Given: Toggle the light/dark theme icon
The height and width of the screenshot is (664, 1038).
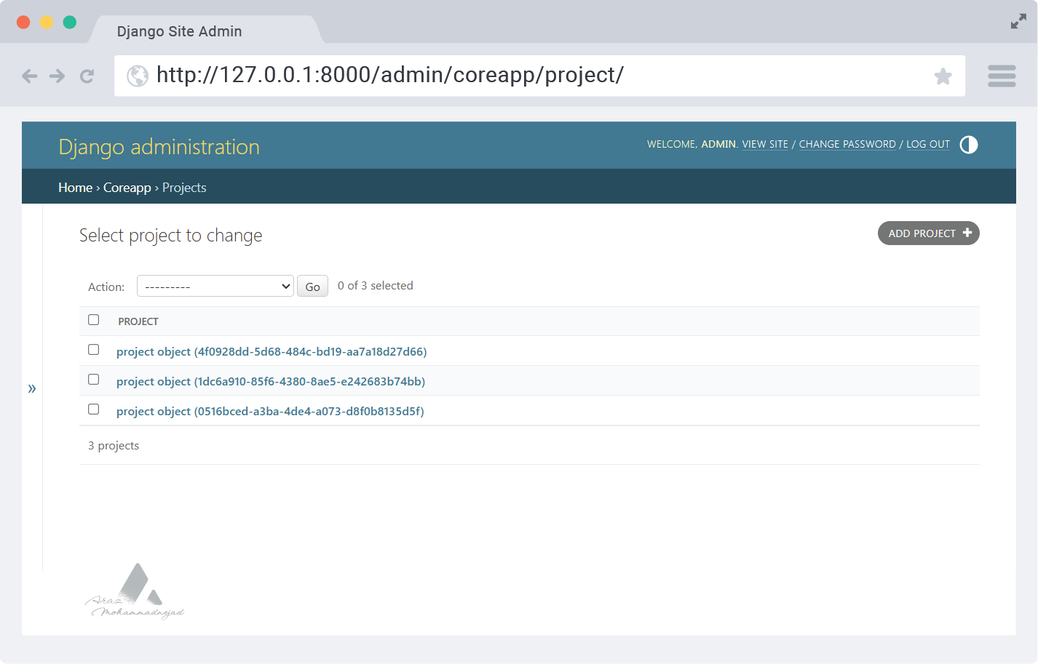Looking at the screenshot, I should tap(969, 145).
